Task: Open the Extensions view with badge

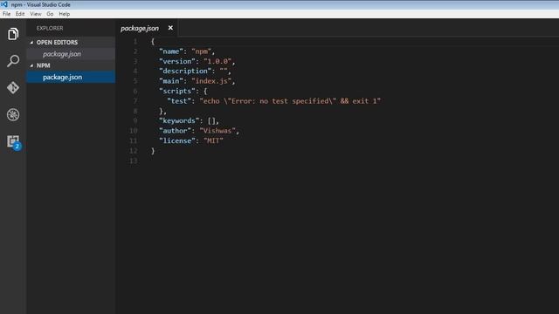Action: tap(14, 142)
